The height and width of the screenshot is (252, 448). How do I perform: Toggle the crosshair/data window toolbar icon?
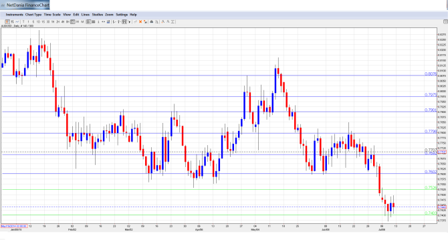[88, 21]
